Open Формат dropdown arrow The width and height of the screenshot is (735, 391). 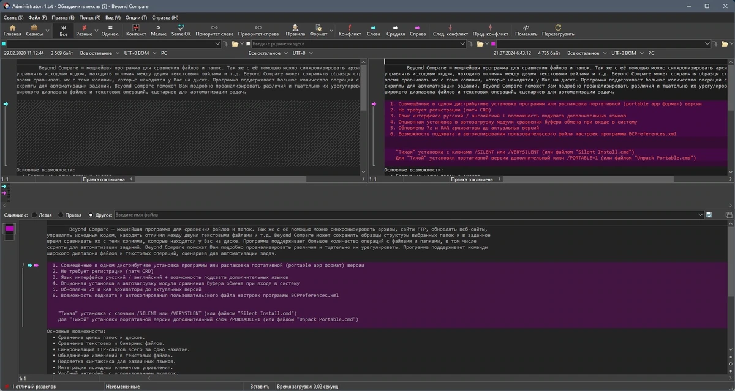point(332,31)
